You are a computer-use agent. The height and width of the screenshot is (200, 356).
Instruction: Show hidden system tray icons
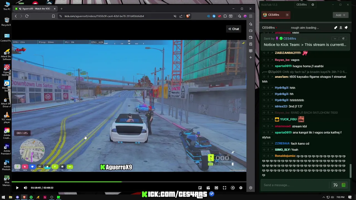[x=323, y=197]
